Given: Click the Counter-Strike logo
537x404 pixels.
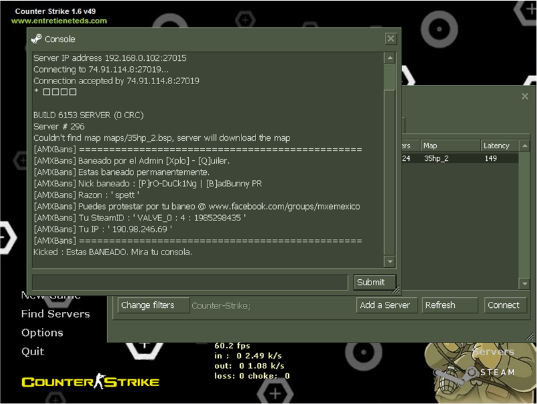Looking at the screenshot, I should 91,381.
